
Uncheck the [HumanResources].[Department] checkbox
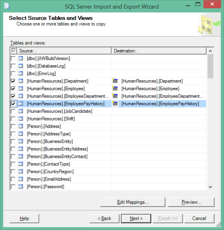tap(13, 81)
